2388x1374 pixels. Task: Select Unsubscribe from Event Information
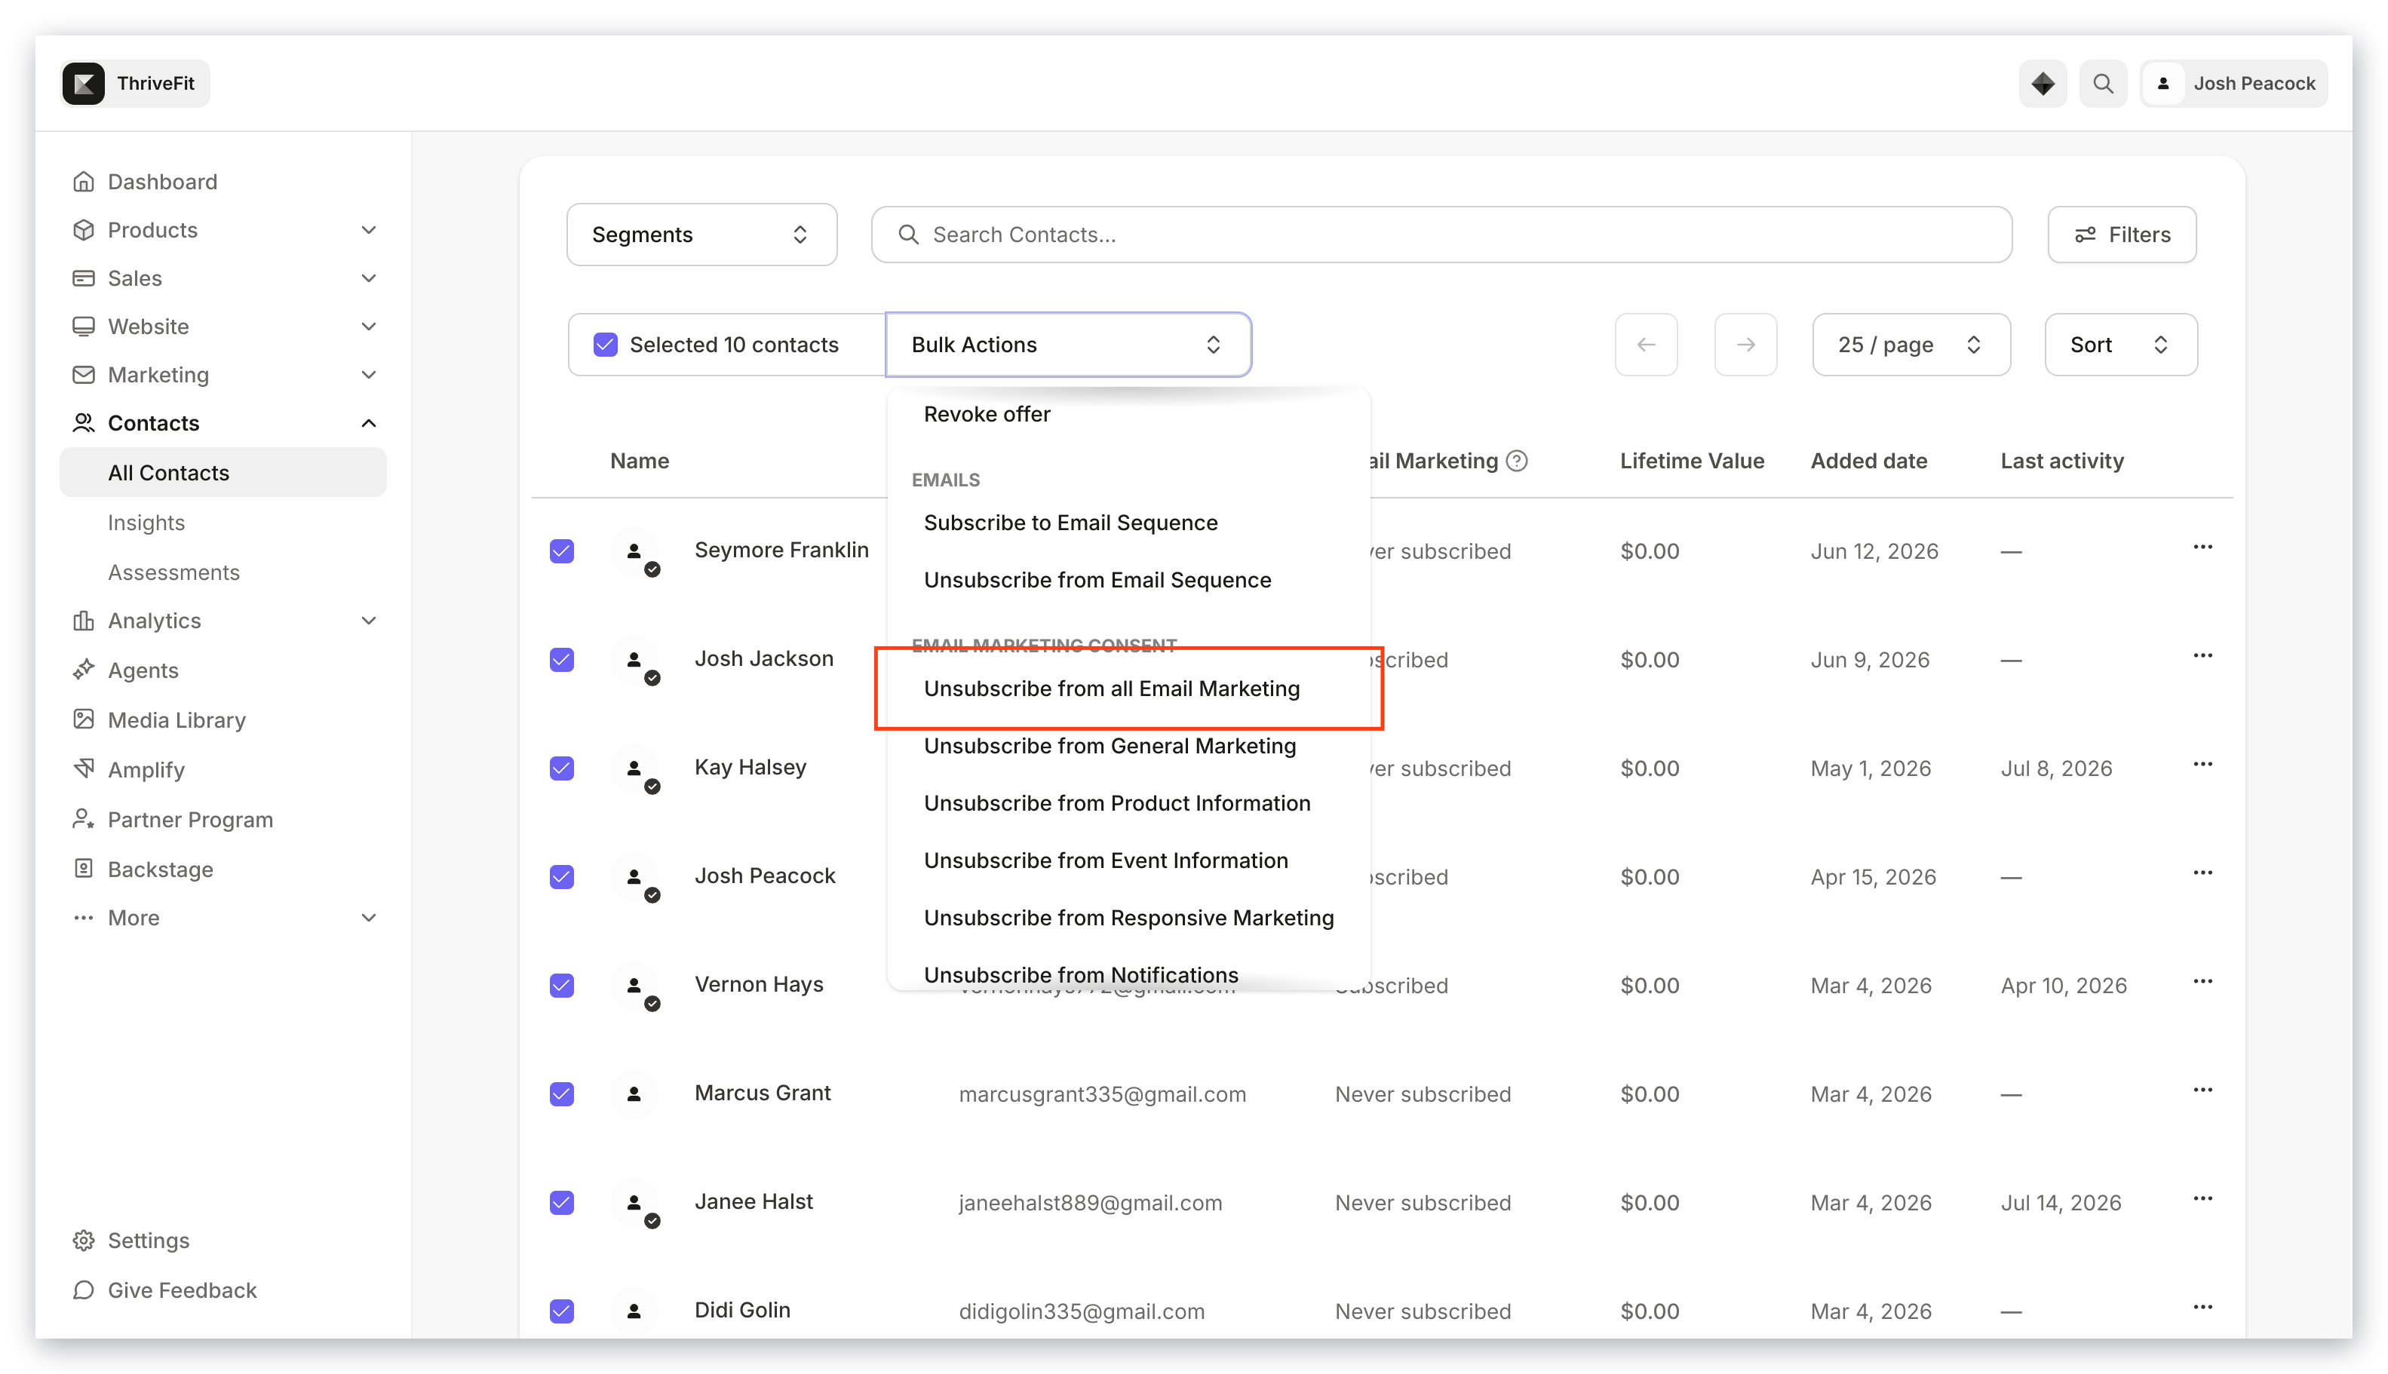pos(1105,860)
